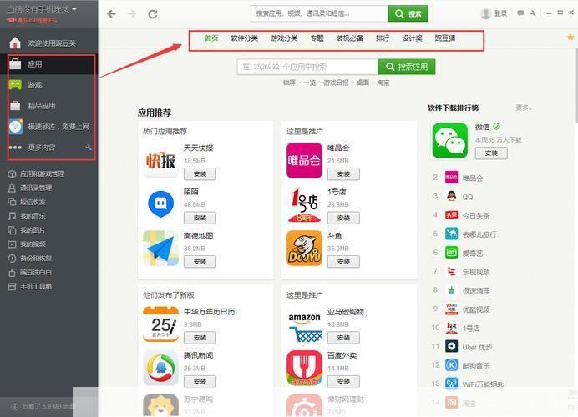Open the 欢迎使用豌豆荚 home icon
The image size is (578, 417).
pyautogui.click(x=15, y=43)
